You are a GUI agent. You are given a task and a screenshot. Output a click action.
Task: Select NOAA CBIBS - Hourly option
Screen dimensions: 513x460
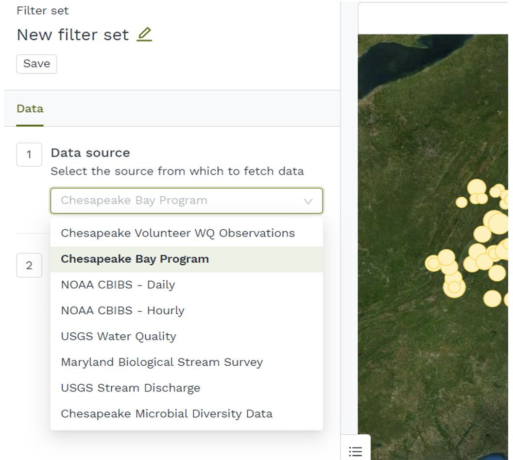click(187, 310)
